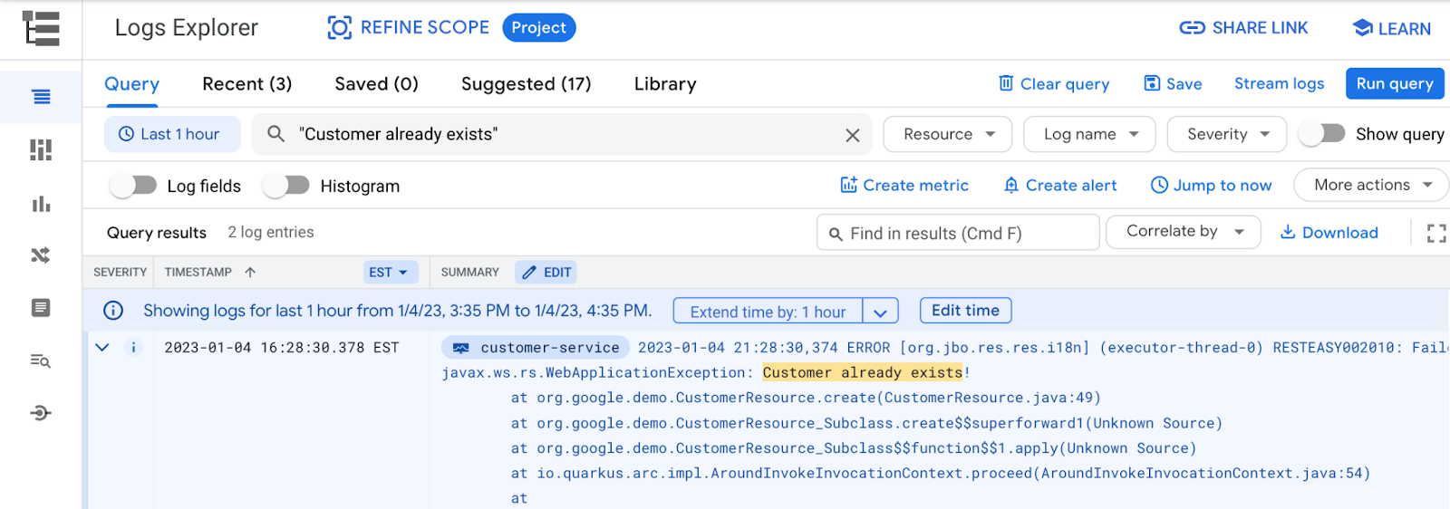Open the Logs Storage sidebar icon
Screen dimensions: 1450x509
coord(41,308)
